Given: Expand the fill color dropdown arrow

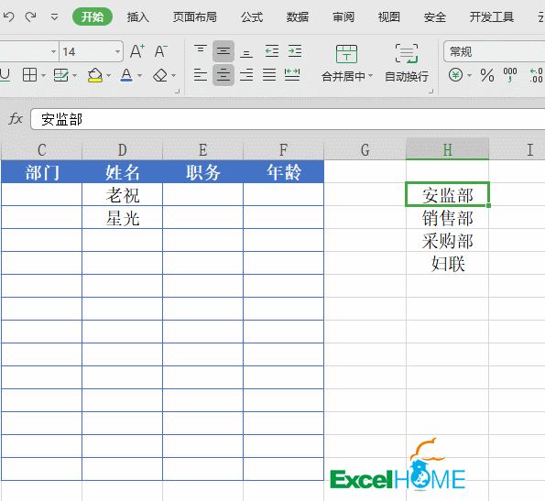Looking at the screenshot, I should [108, 75].
